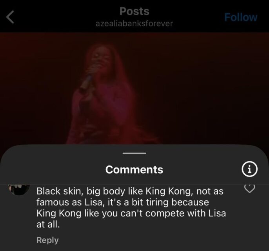Screen dimensions: 269x251
Task: Open the azealiabanksforever username in header
Action: [x=134, y=23]
